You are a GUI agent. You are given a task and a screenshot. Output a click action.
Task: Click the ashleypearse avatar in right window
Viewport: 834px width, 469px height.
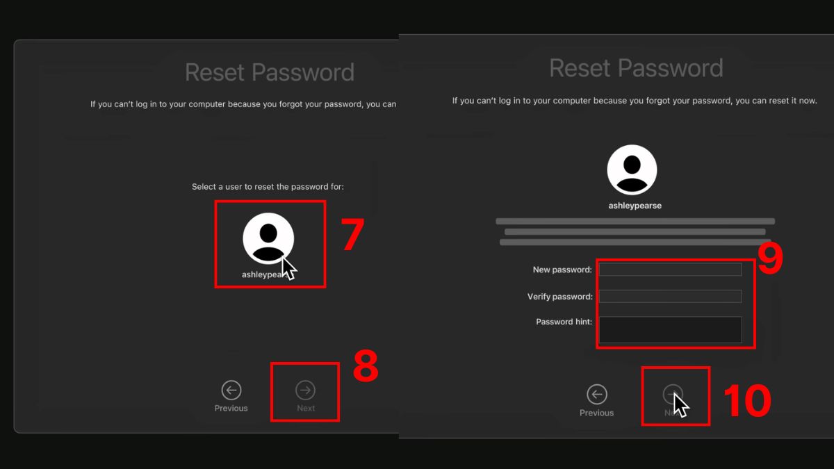pos(632,170)
